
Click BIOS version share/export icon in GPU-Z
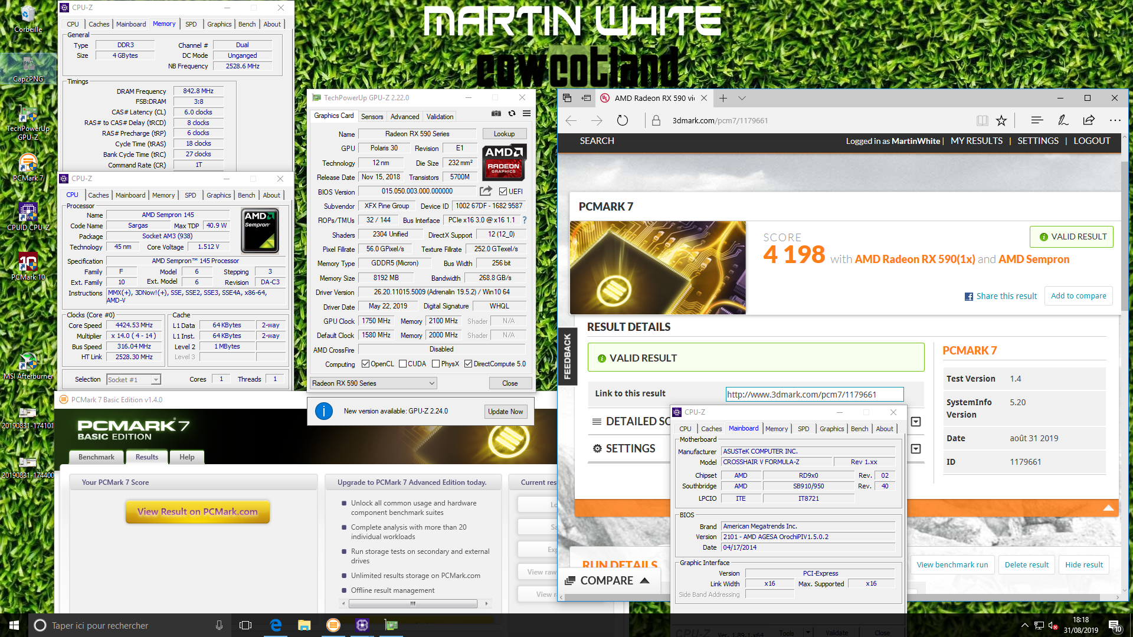(486, 191)
